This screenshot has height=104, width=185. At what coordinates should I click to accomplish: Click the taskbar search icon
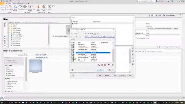coord(5,103)
